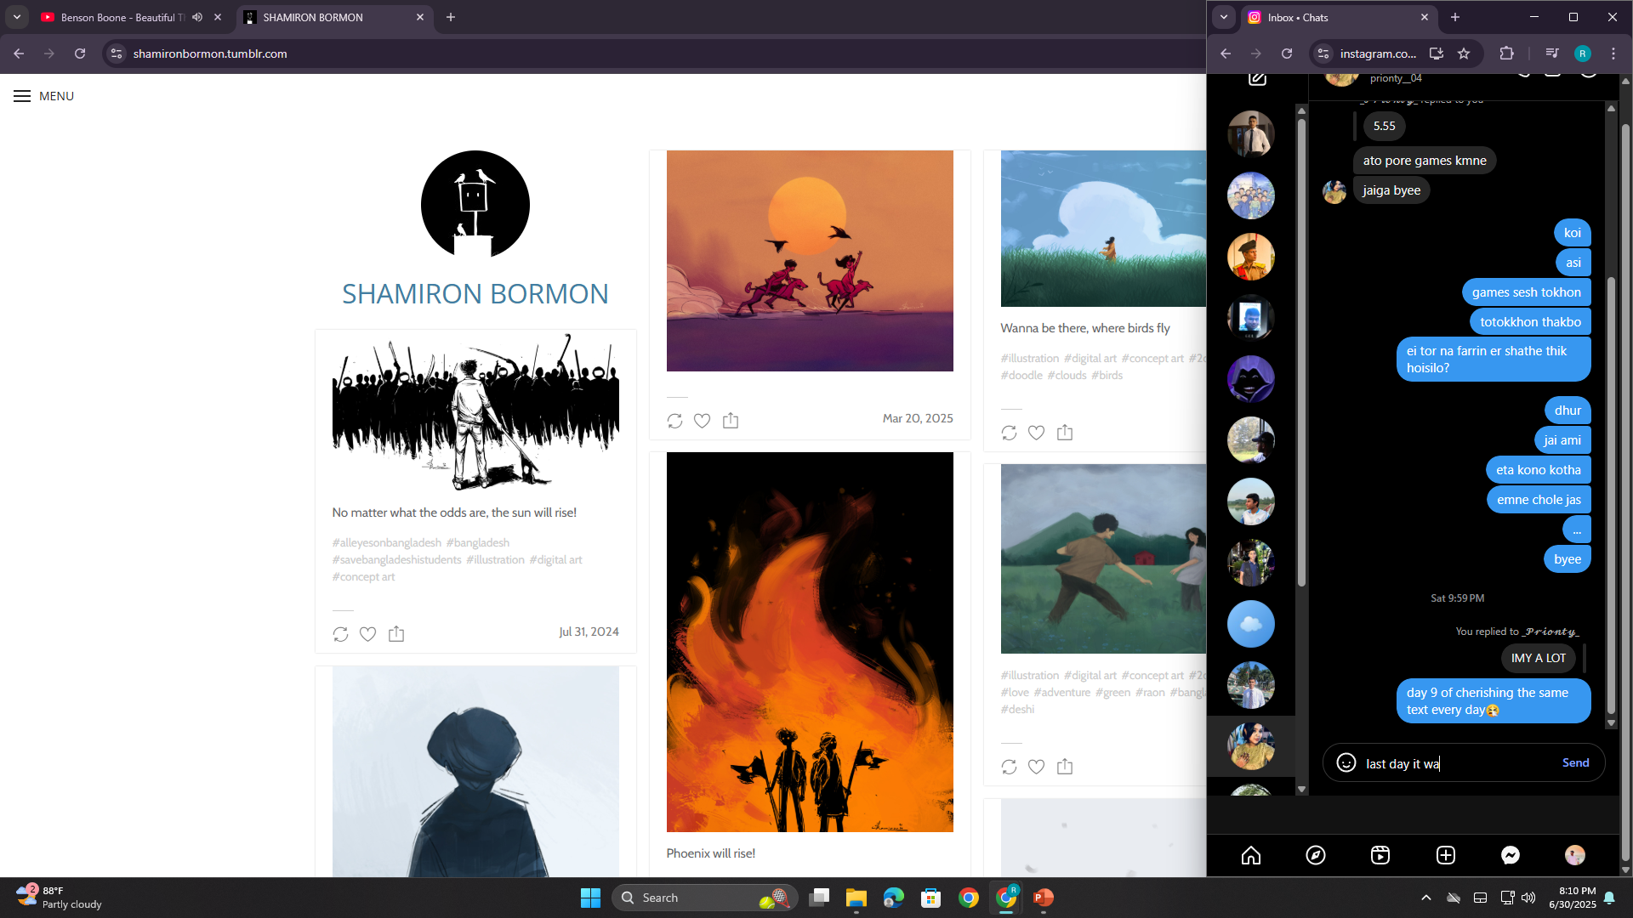1633x918 pixels.
Task: Bookmark Instagram page with star icon
Action: click(x=1464, y=54)
